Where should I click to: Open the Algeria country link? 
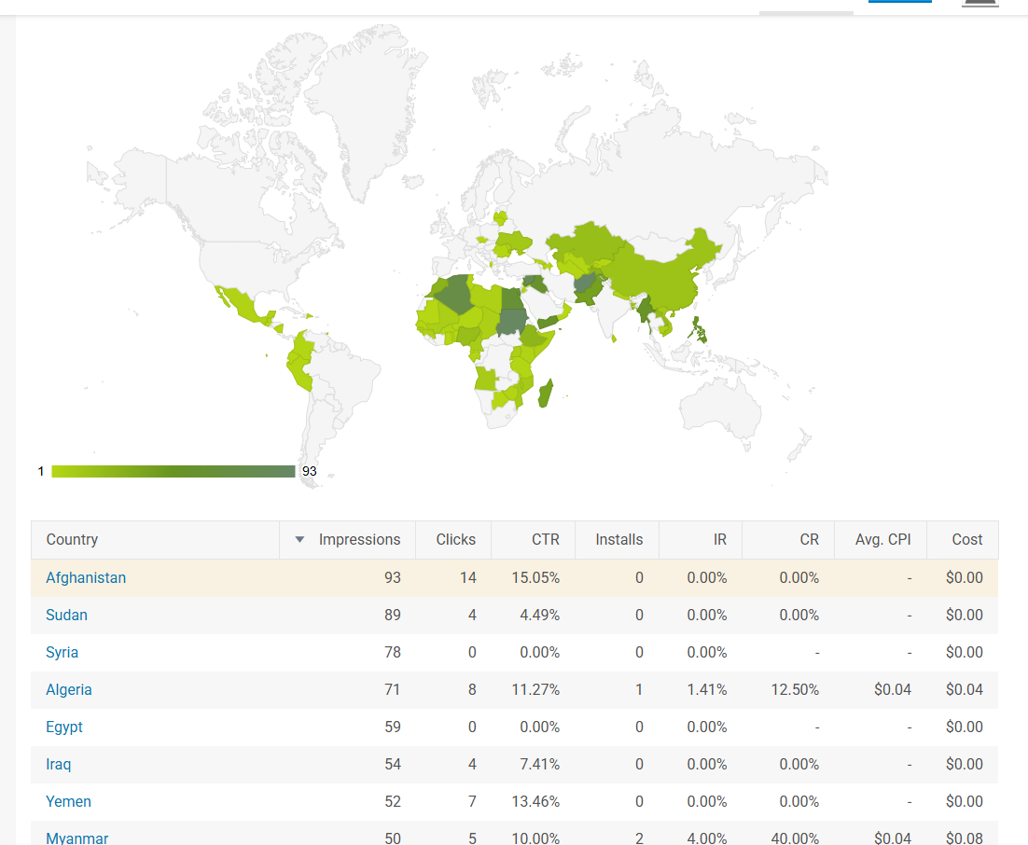pos(69,689)
